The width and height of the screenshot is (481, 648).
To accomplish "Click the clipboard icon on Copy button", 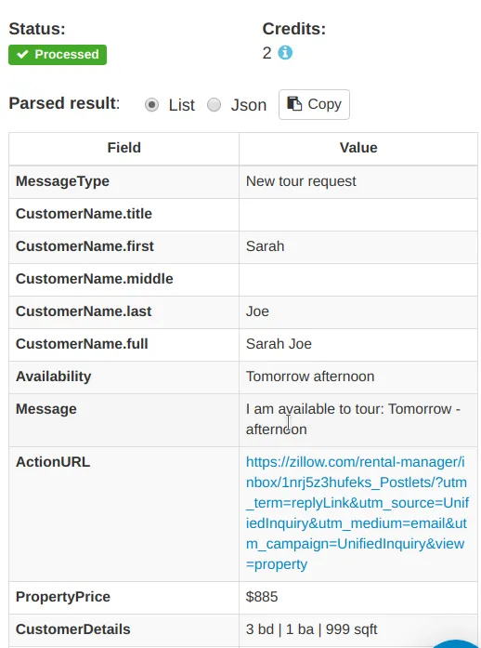I will [x=294, y=104].
